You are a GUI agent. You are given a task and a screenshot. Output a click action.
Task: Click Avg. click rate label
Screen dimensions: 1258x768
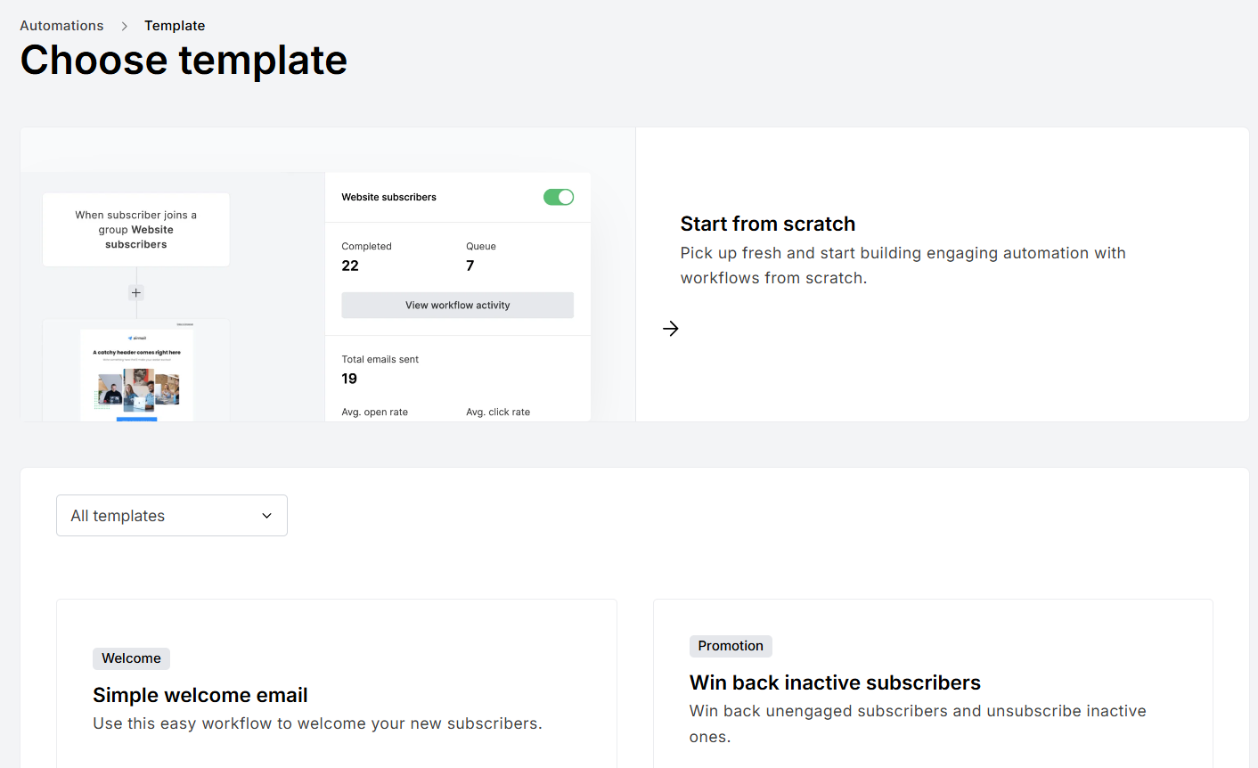(498, 412)
